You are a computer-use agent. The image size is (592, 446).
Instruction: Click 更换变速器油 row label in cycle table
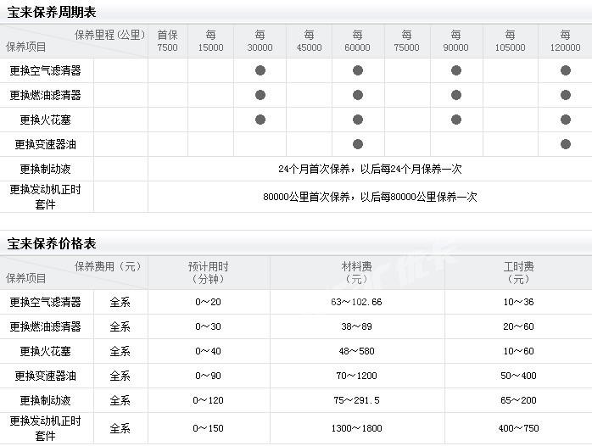(45, 144)
